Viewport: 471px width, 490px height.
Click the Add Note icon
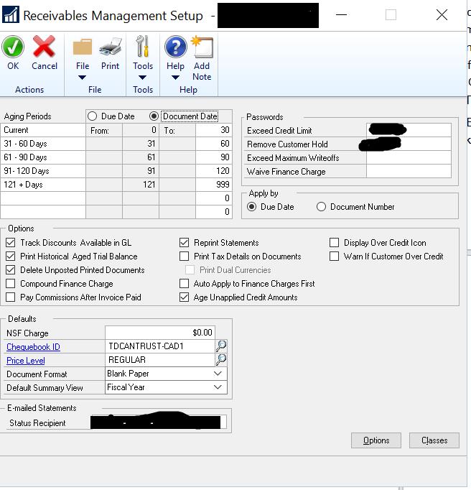tap(202, 48)
